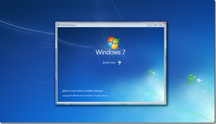216x124 pixels.
Task: Click the large Windows flag logo
Action: [113, 43]
